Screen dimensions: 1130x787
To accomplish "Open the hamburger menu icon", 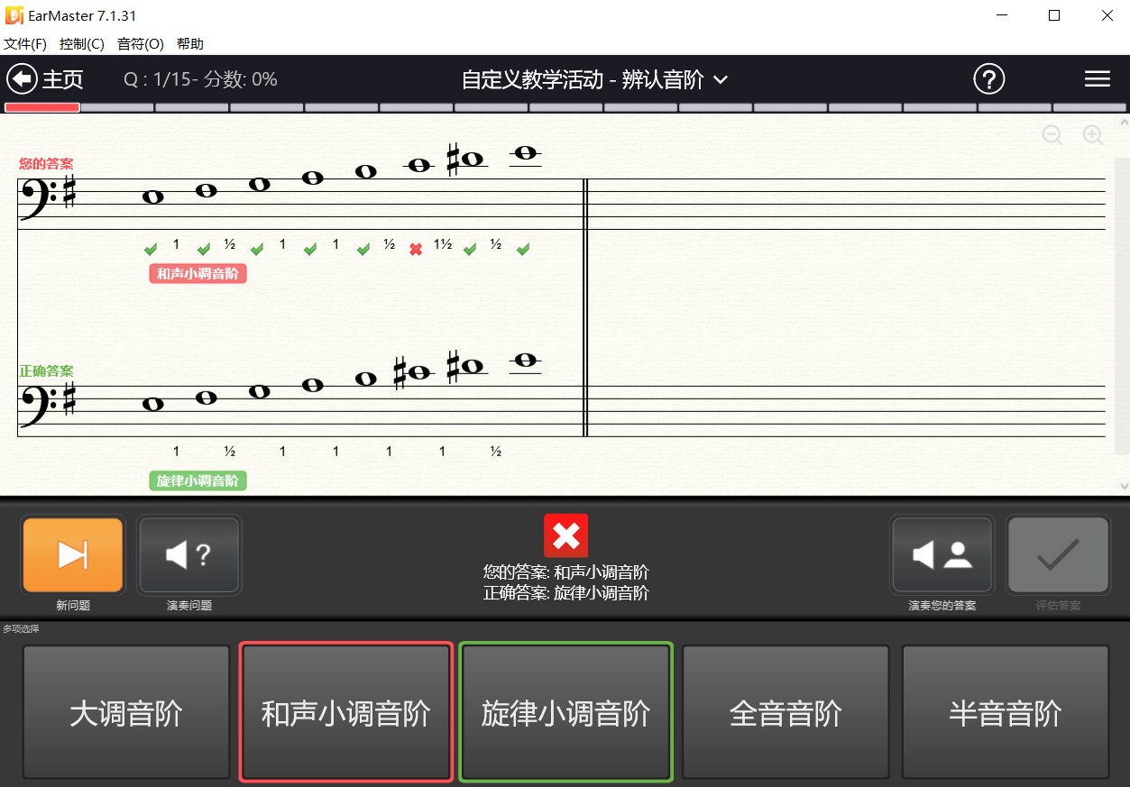I will pyautogui.click(x=1097, y=79).
